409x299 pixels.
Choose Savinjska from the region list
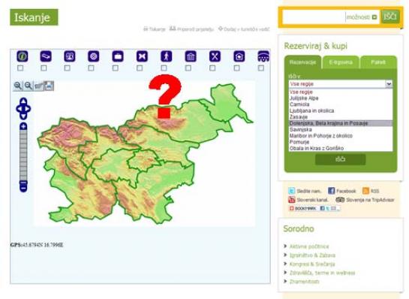click(300, 129)
